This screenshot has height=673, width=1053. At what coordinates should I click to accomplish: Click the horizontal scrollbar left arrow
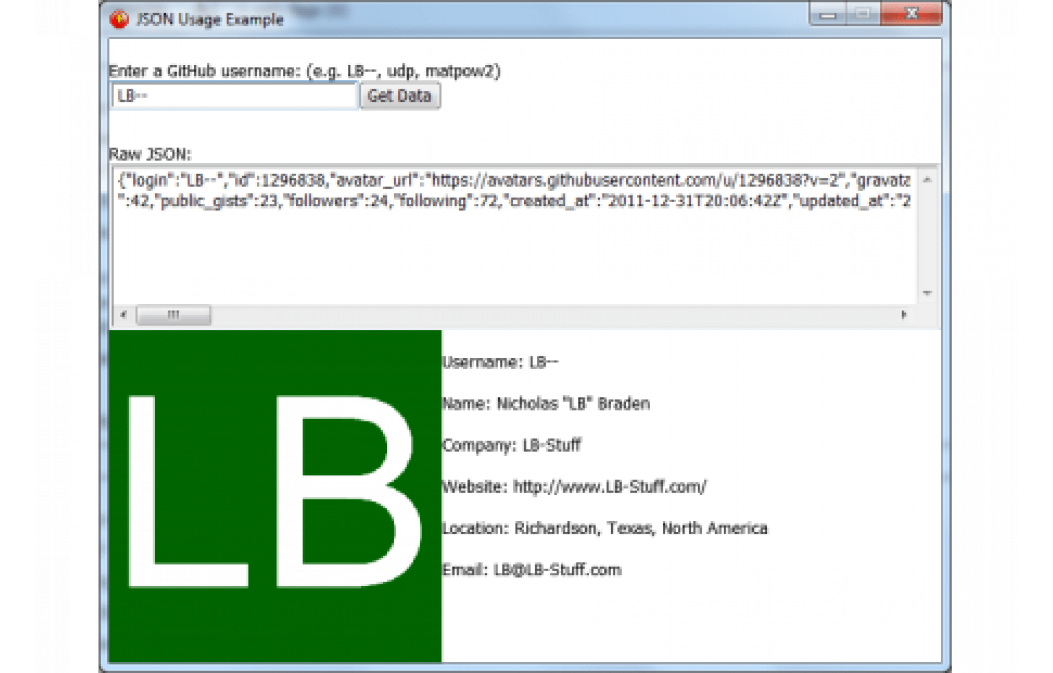pos(124,314)
